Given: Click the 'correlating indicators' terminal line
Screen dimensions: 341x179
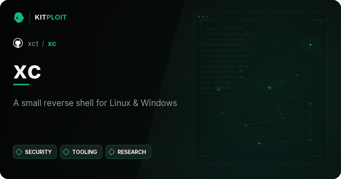Looking at the screenshot, I should [223, 61].
